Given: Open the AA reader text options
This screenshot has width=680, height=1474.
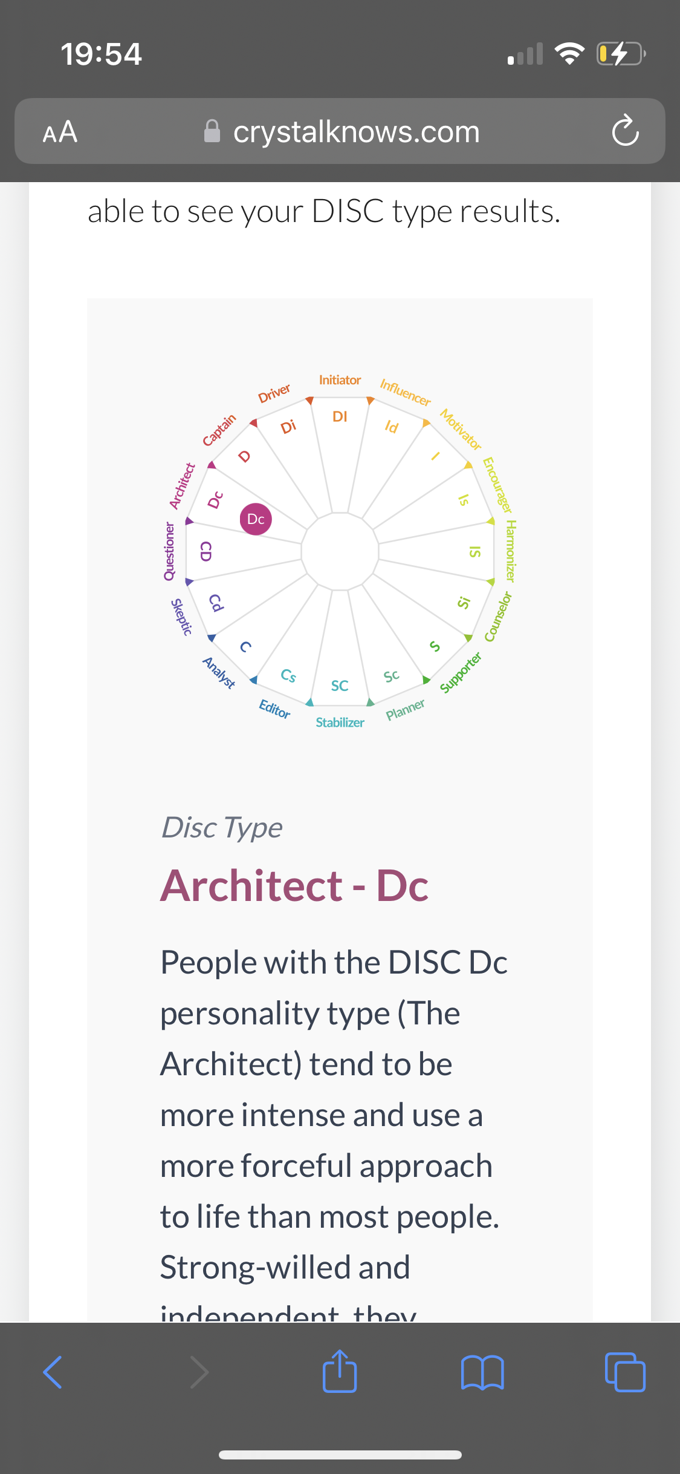Looking at the screenshot, I should point(60,131).
